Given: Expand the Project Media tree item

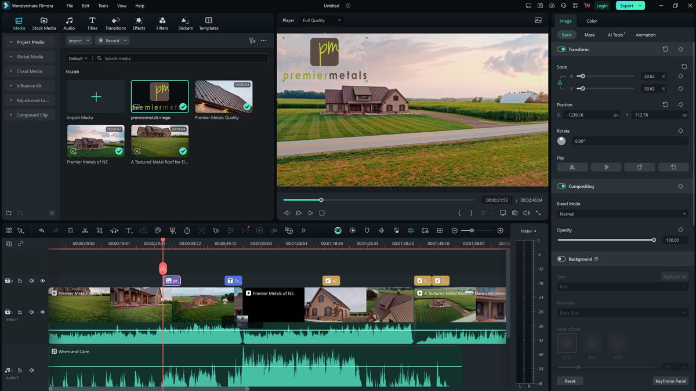Looking at the screenshot, I should click(11, 42).
